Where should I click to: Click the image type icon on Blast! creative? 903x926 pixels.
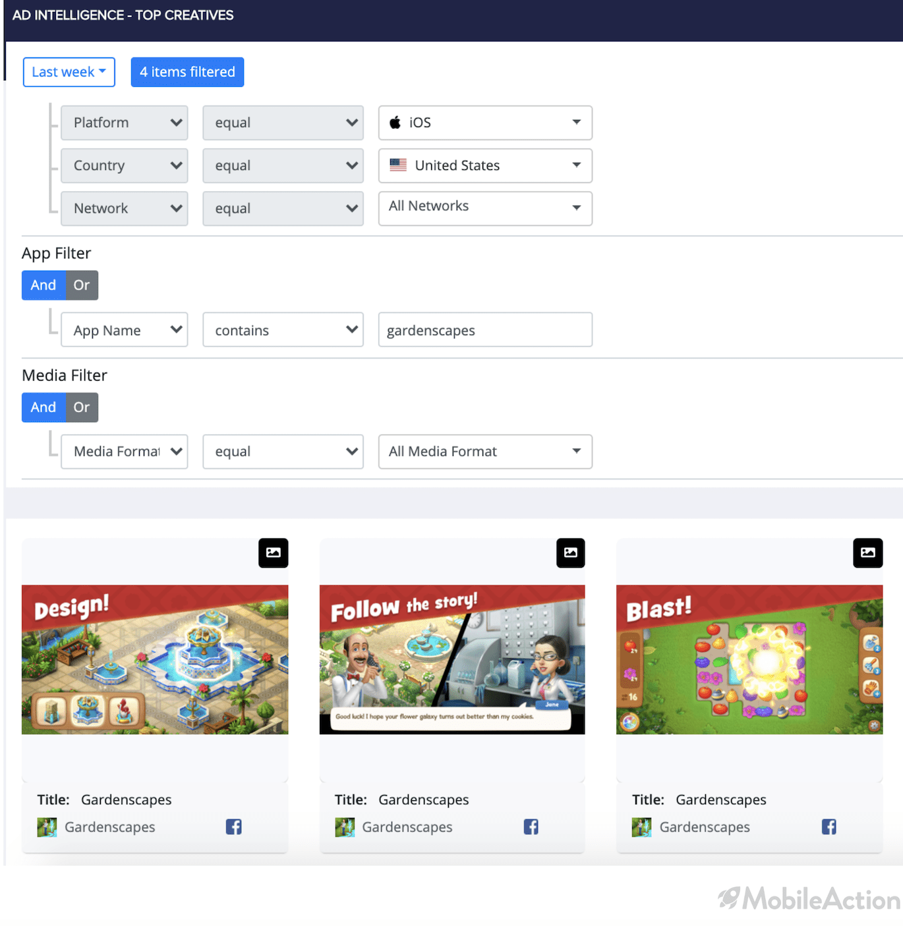click(x=867, y=553)
